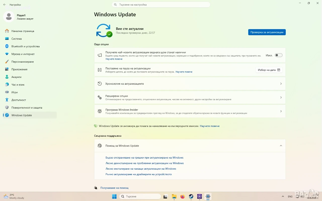This screenshot has height=201, width=322.
Task: Open Ръчно актуализиране на драйверите link
Action: click(139, 174)
